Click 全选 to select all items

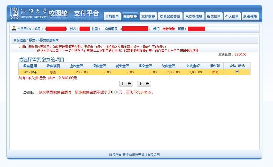click(x=233, y=66)
